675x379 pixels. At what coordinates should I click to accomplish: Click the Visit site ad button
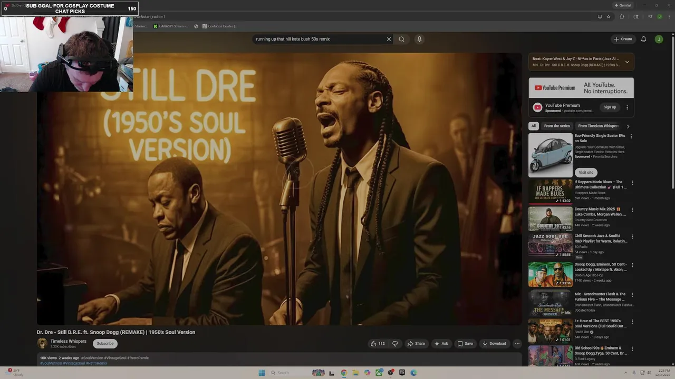click(x=586, y=172)
